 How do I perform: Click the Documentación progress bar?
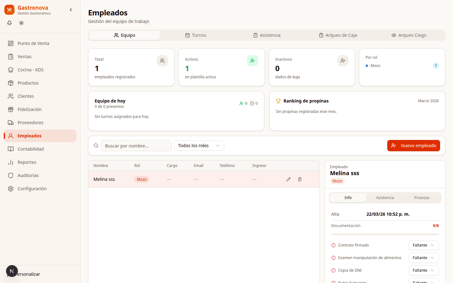coord(385,234)
